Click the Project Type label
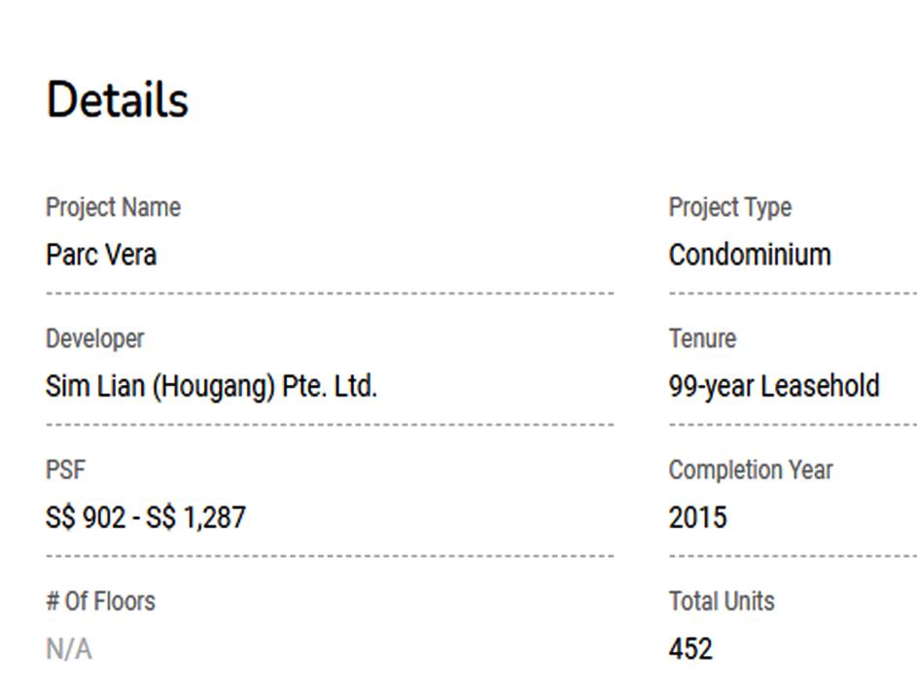Image resolution: width=917 pixels, height=697 pixels. point(729,207)
